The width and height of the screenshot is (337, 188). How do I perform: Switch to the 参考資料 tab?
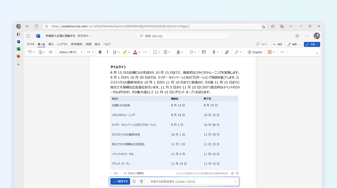(x=76, y=44)
